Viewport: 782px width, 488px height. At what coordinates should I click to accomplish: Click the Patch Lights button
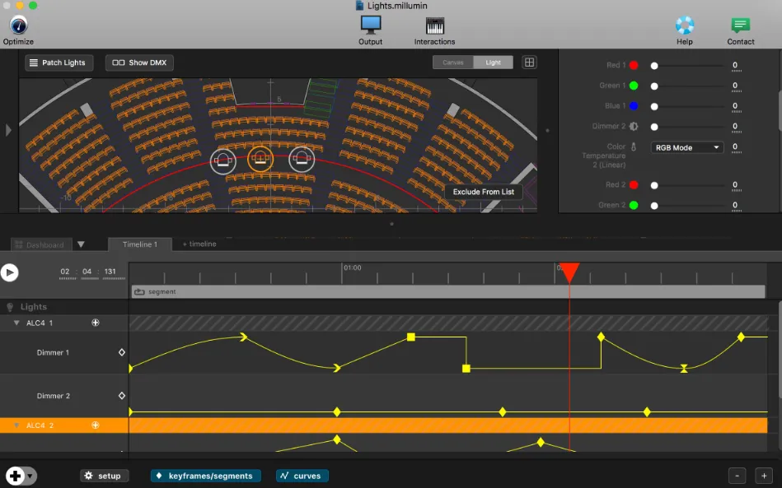pos(59,63)
